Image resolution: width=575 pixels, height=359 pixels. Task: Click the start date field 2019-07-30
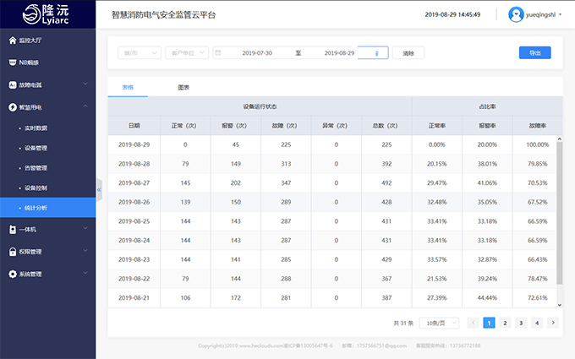click(257, 52)
